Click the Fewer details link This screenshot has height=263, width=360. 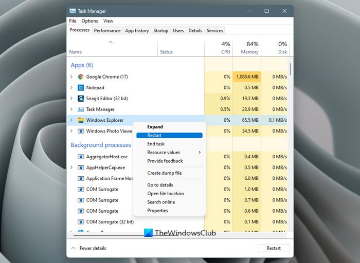pyautogui.click(x=93, y=248)
